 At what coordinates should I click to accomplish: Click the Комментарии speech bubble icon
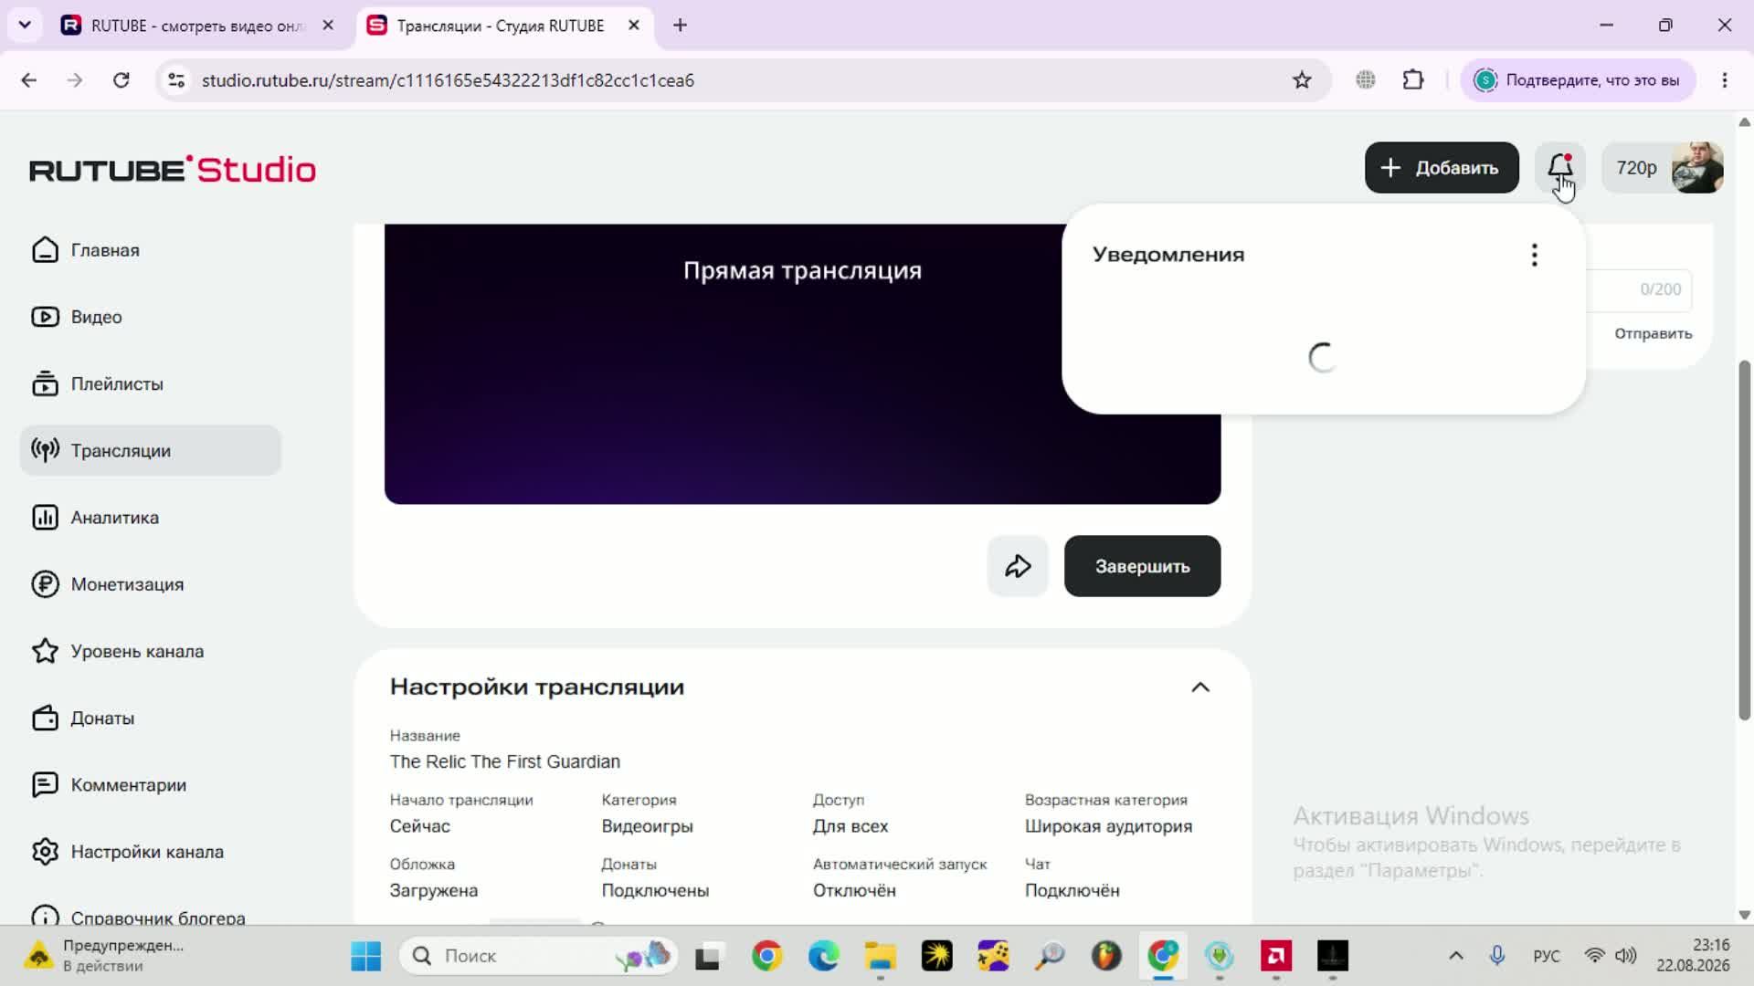45,785
